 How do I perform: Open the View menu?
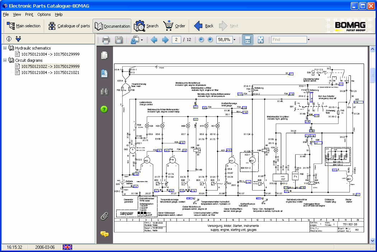click(x=17, y=14)
